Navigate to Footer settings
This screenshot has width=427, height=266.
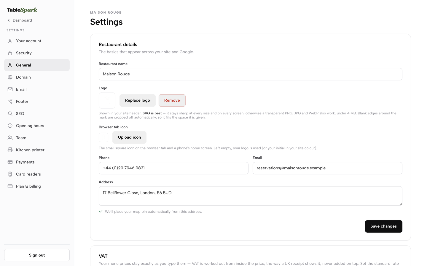pos(37,101)
